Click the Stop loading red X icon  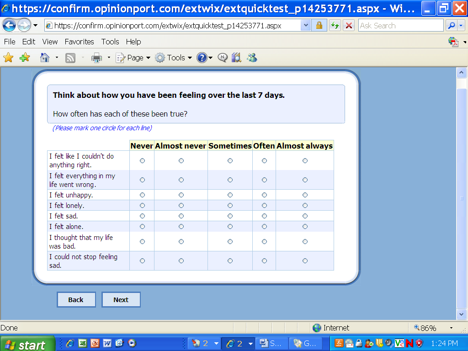[x=349, y=26]
